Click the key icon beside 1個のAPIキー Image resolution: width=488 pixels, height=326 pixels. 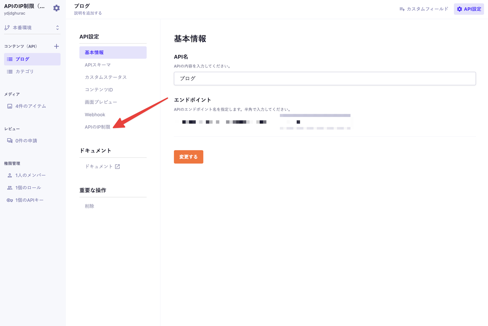(10, 200)
